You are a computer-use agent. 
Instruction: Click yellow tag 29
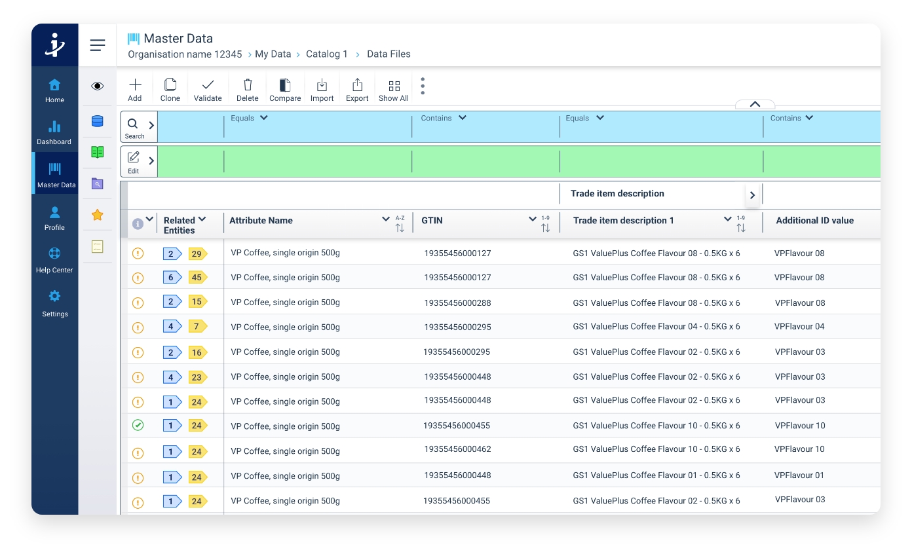coord(197,253)
